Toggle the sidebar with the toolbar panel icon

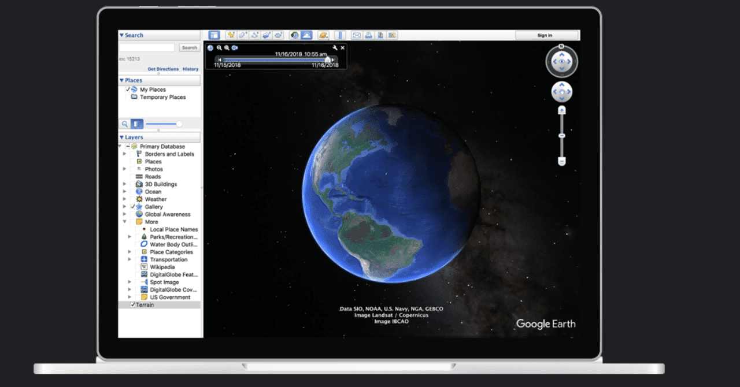214,35
